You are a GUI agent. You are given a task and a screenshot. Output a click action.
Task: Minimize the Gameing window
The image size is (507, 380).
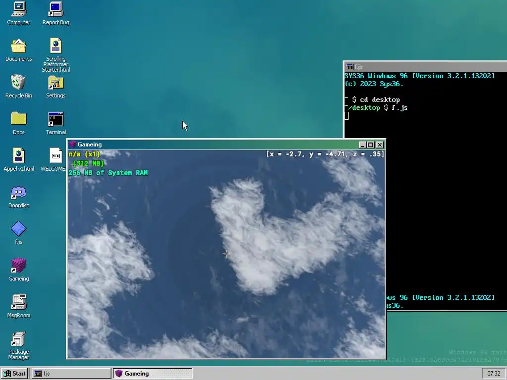362,145
